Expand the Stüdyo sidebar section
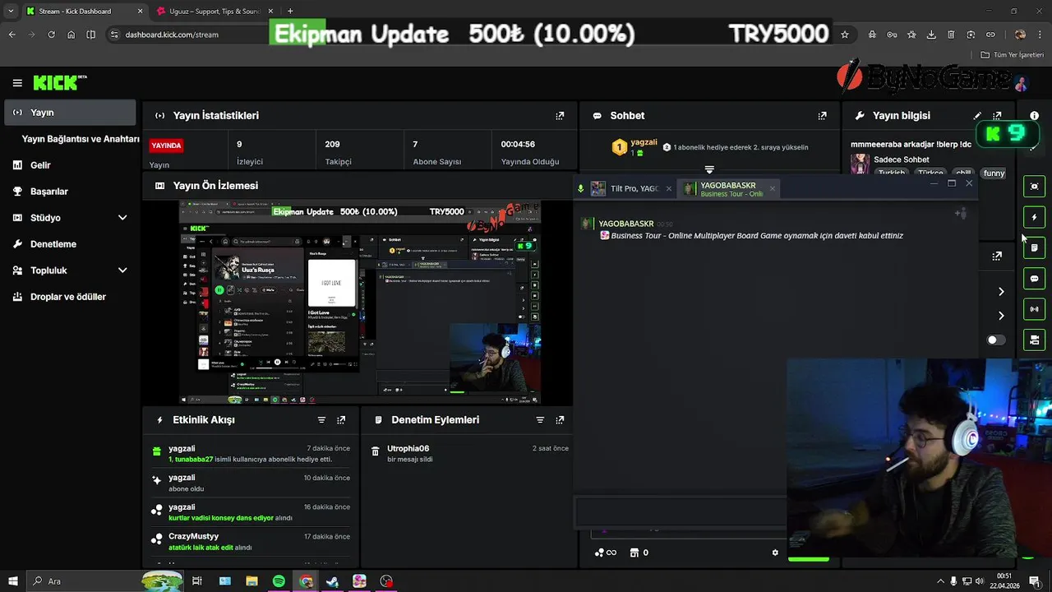 tap(122, 218)
